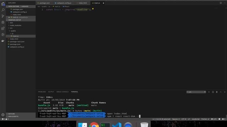The height and width of the screenshot is (127, 227).
Task: Expand the node_modules folder
Action: pos(21,25)
